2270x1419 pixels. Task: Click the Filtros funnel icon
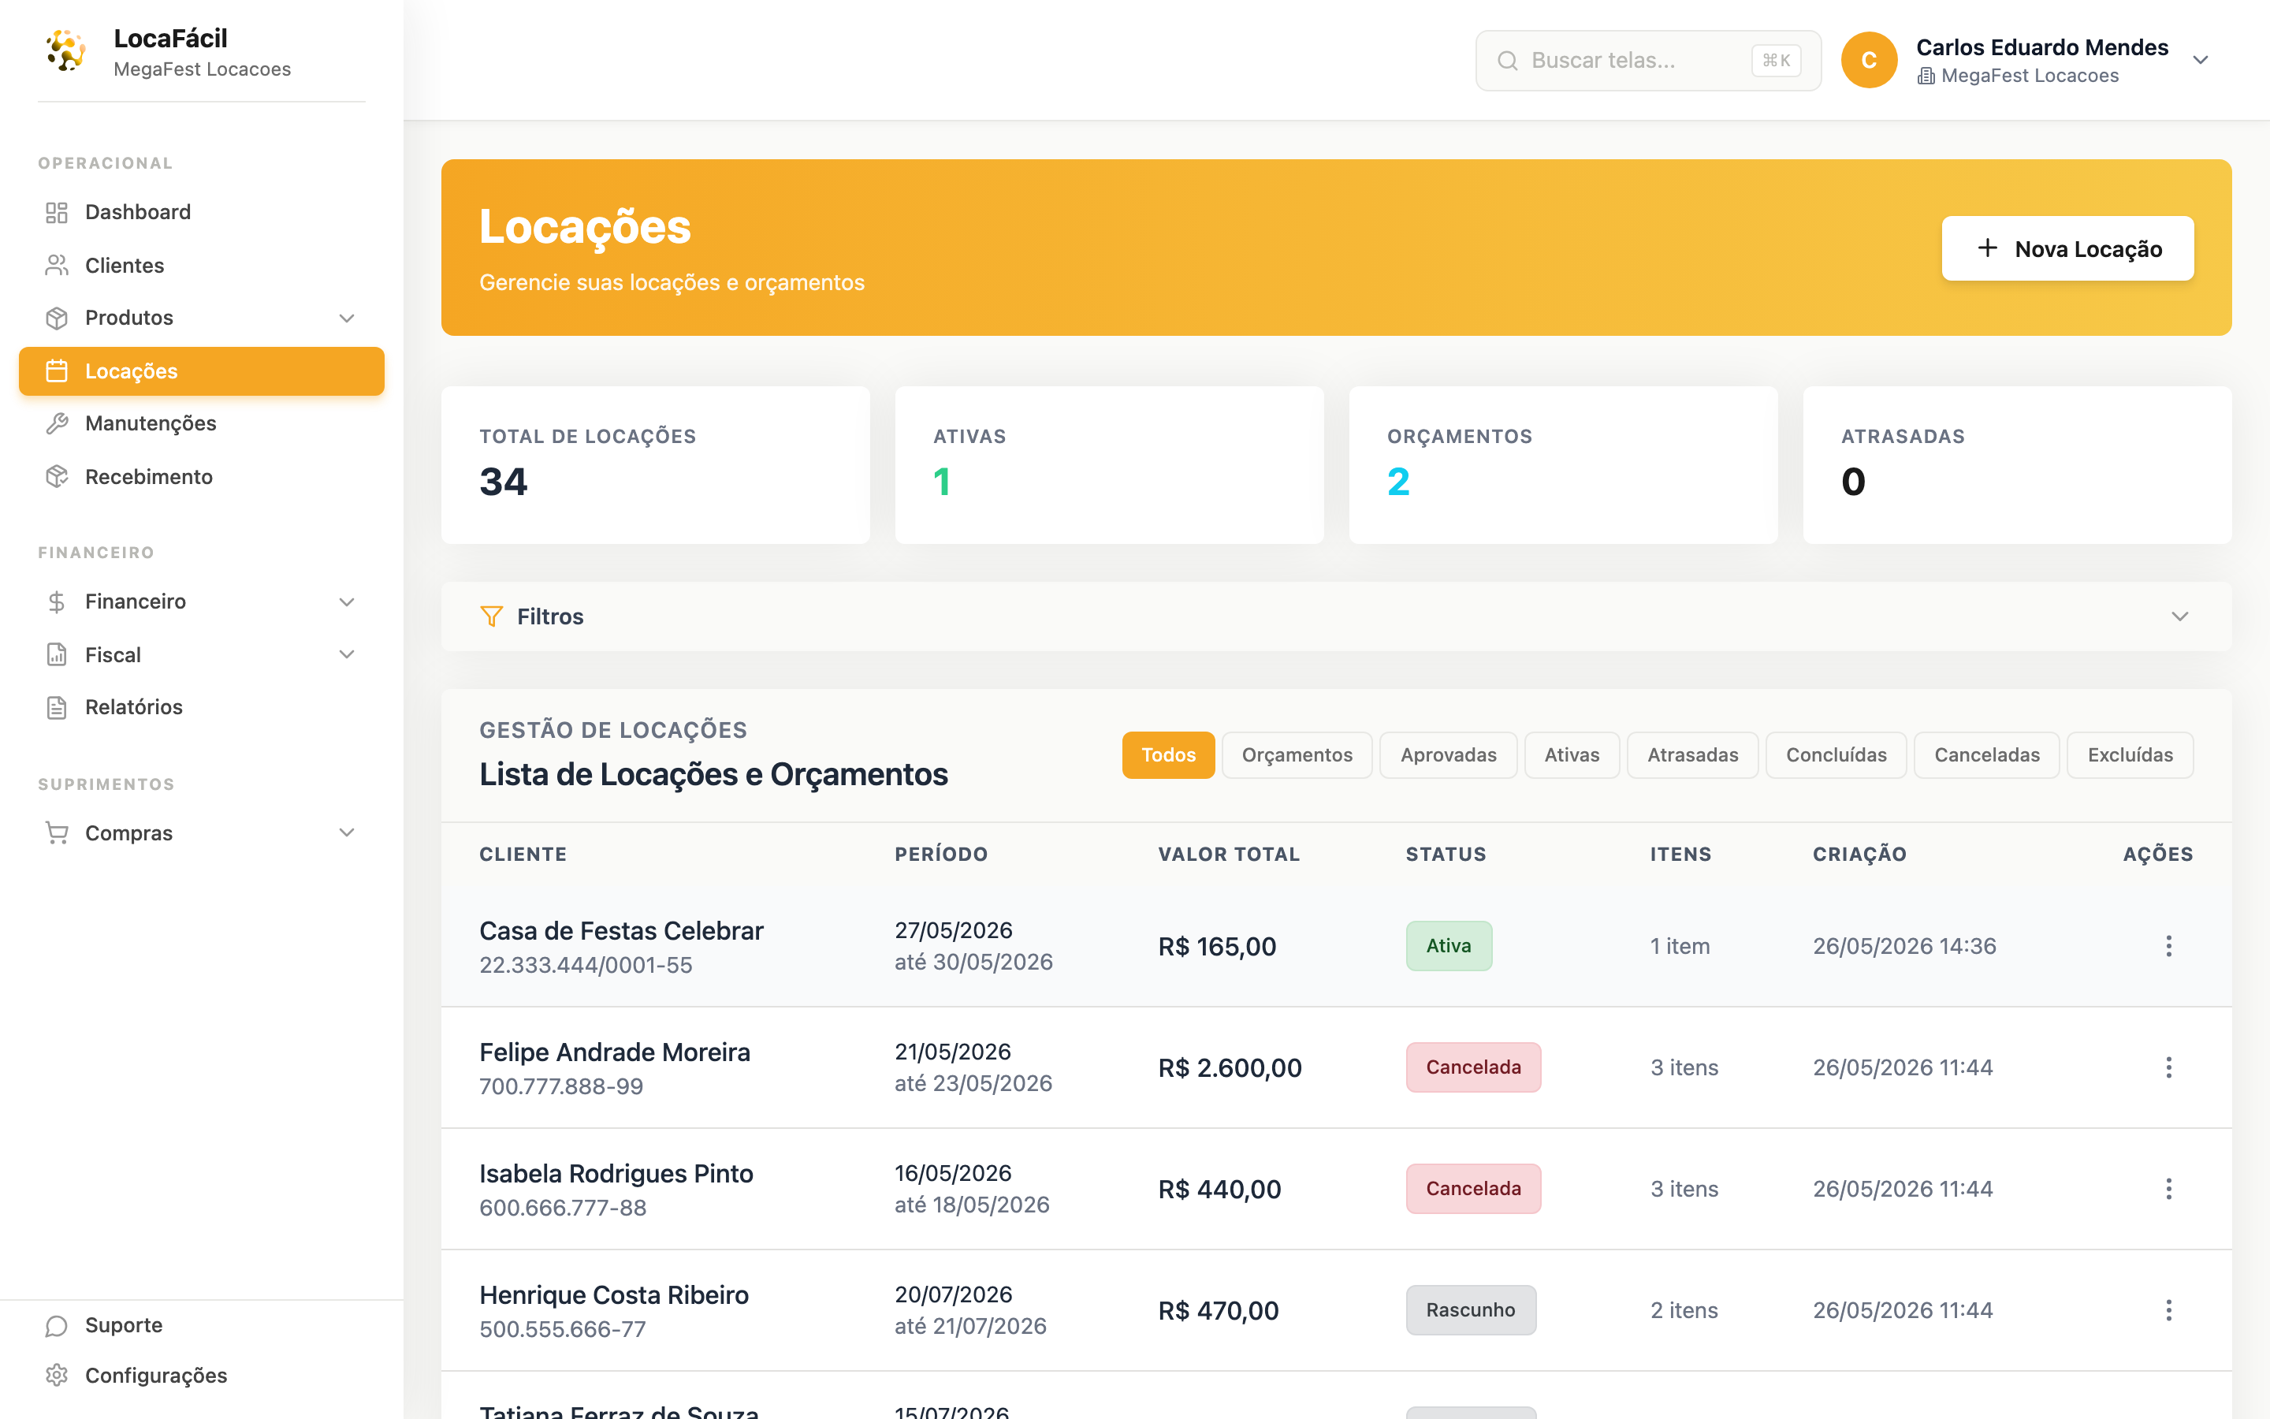point(490,616)
